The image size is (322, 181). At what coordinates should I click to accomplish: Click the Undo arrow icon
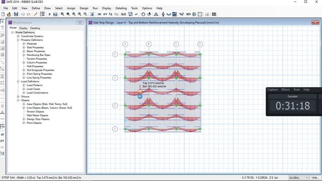coord(23,14)
